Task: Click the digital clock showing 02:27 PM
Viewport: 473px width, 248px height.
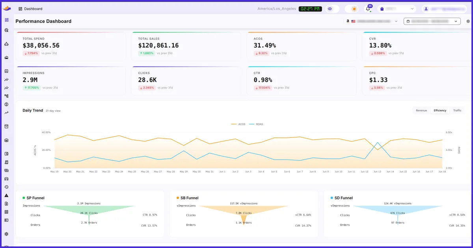Action: (x=310, y=9)
